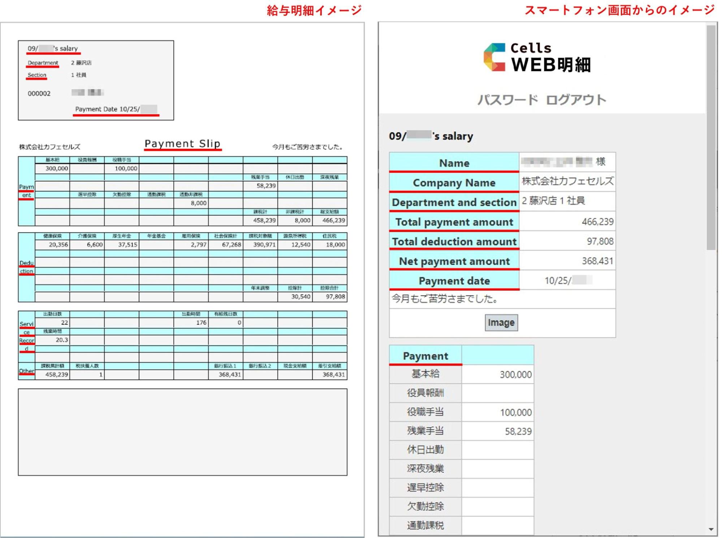Click the empty notes box on payslip

182,432
